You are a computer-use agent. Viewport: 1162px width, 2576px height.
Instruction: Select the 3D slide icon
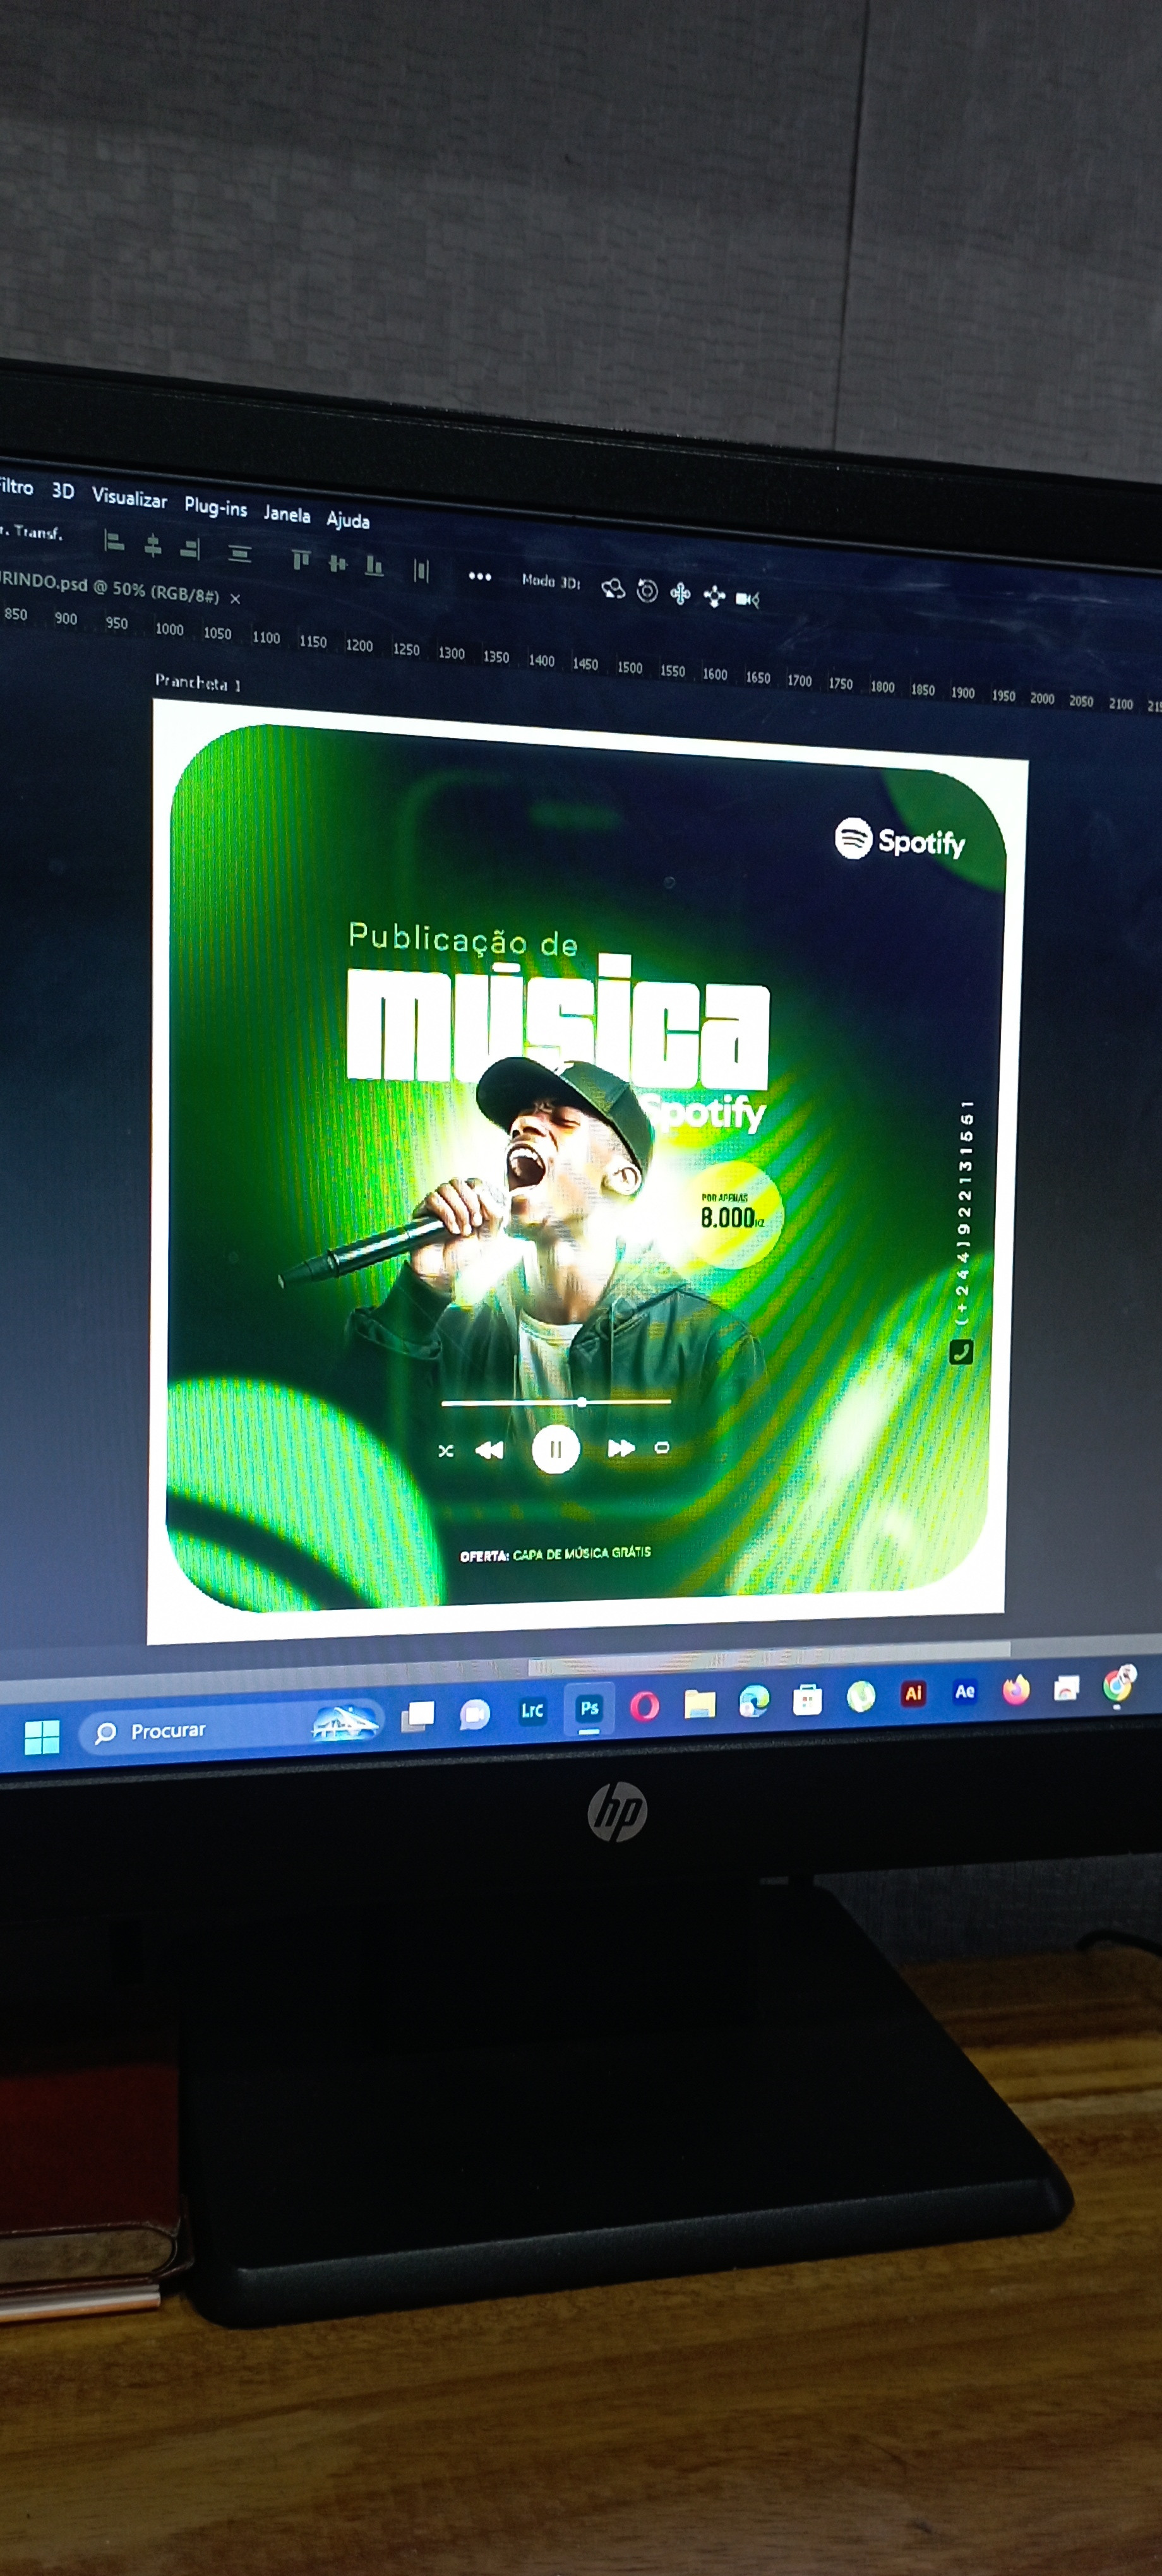coord(714,597)
